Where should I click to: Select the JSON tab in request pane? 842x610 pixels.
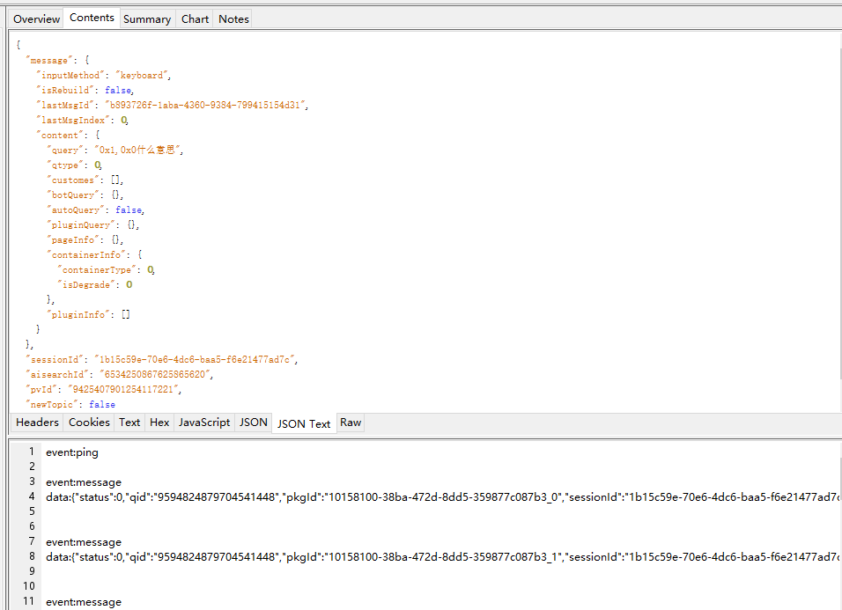point(254,423)
